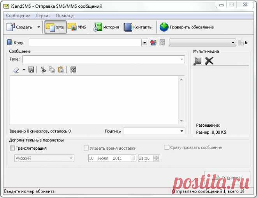Click the message scrollbar up arrow
The width and height of the screenshot is (257, 198).
pos(181,80)
